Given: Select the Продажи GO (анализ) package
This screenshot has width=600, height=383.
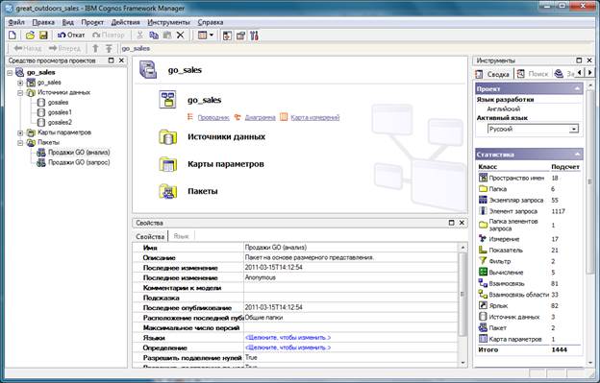Looking at the screenshot, I should tap(79, 153).
